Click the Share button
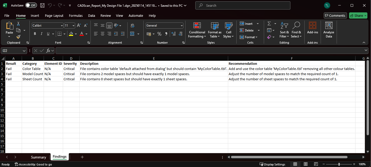This screenshot has width=371, height=167. (x=358, y=15)
